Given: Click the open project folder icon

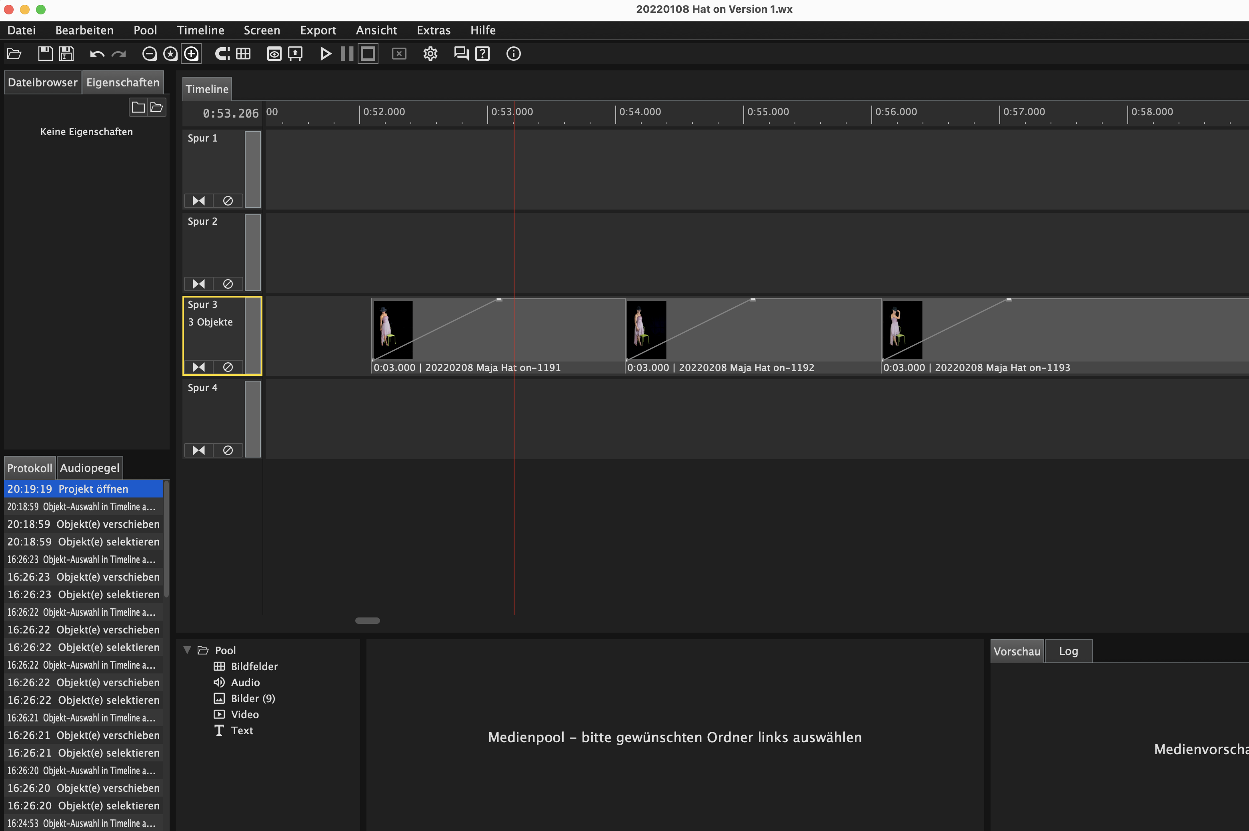Looking at the screenshot, I should point(14,54).
